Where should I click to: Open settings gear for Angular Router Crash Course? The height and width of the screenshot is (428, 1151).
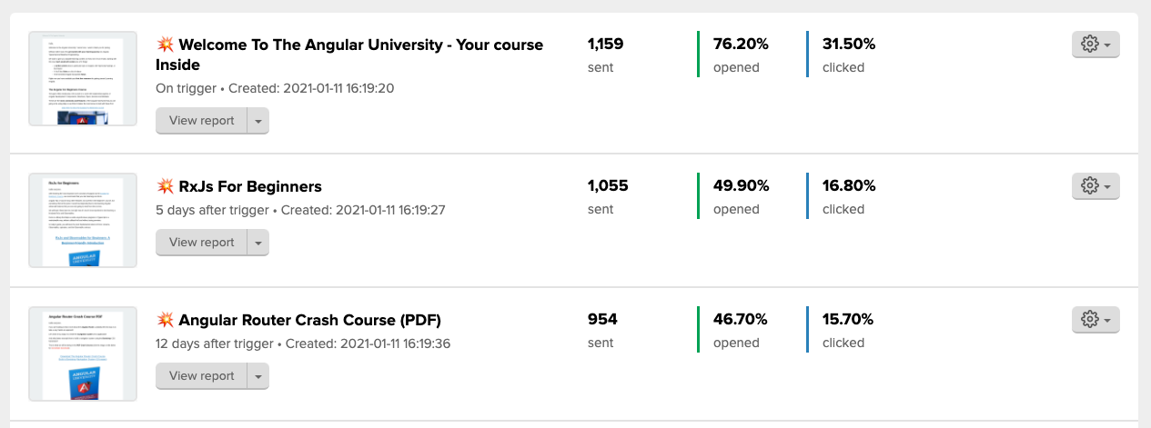[1095, 320]
